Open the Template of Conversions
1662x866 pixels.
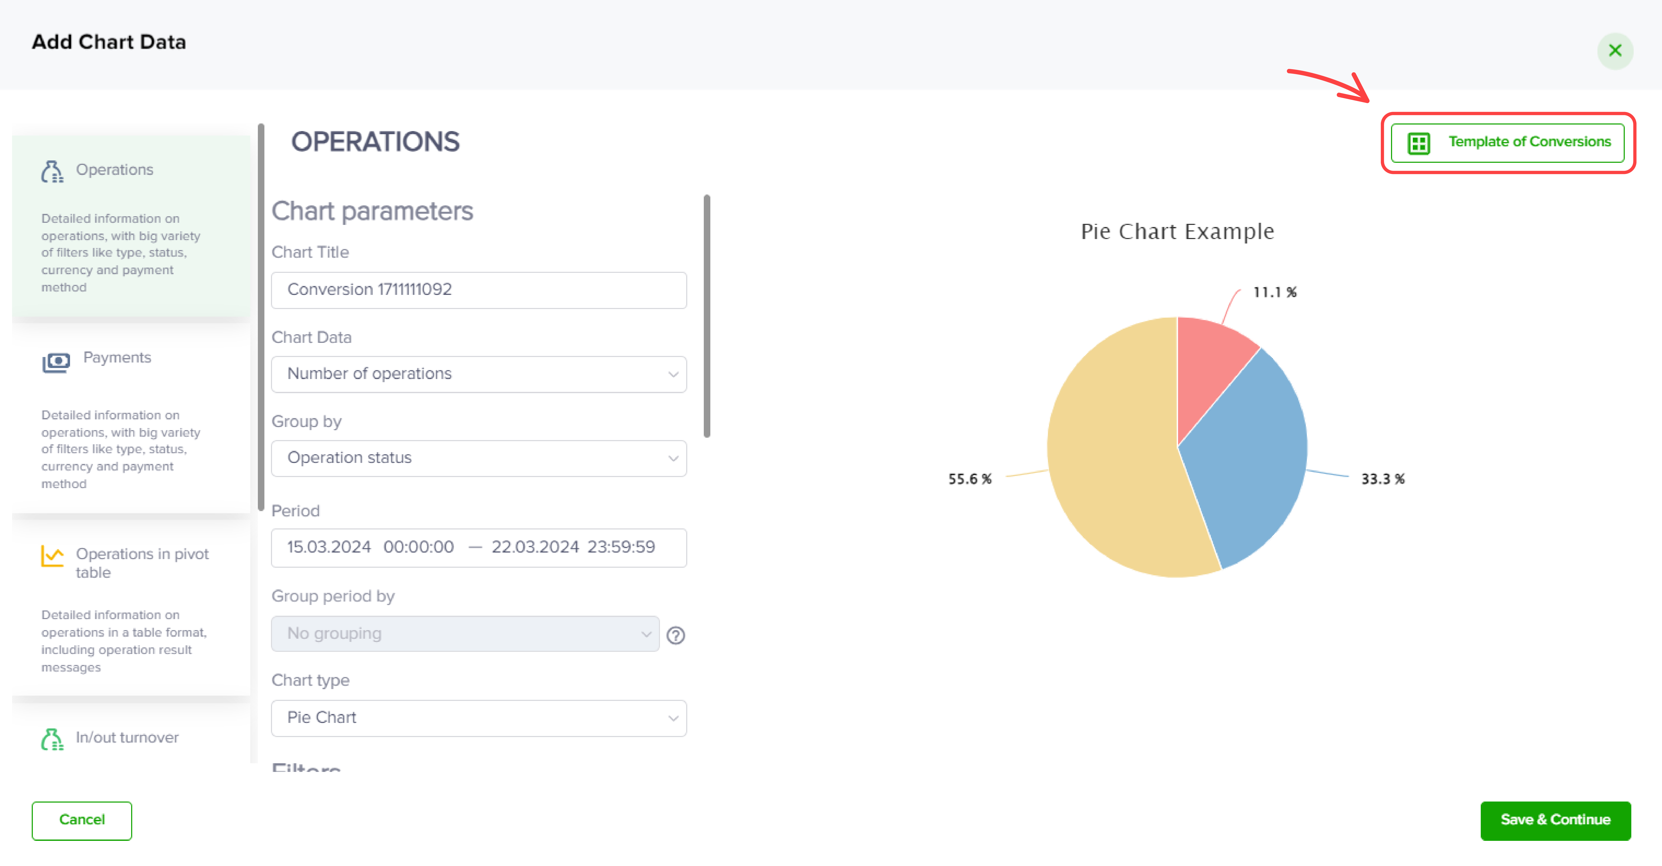point(1507,143)
